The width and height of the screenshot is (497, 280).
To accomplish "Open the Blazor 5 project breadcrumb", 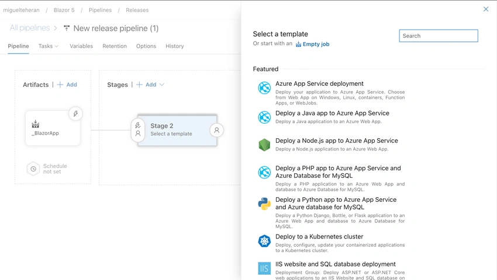I will pyautogui.click(x=64, y=10).
